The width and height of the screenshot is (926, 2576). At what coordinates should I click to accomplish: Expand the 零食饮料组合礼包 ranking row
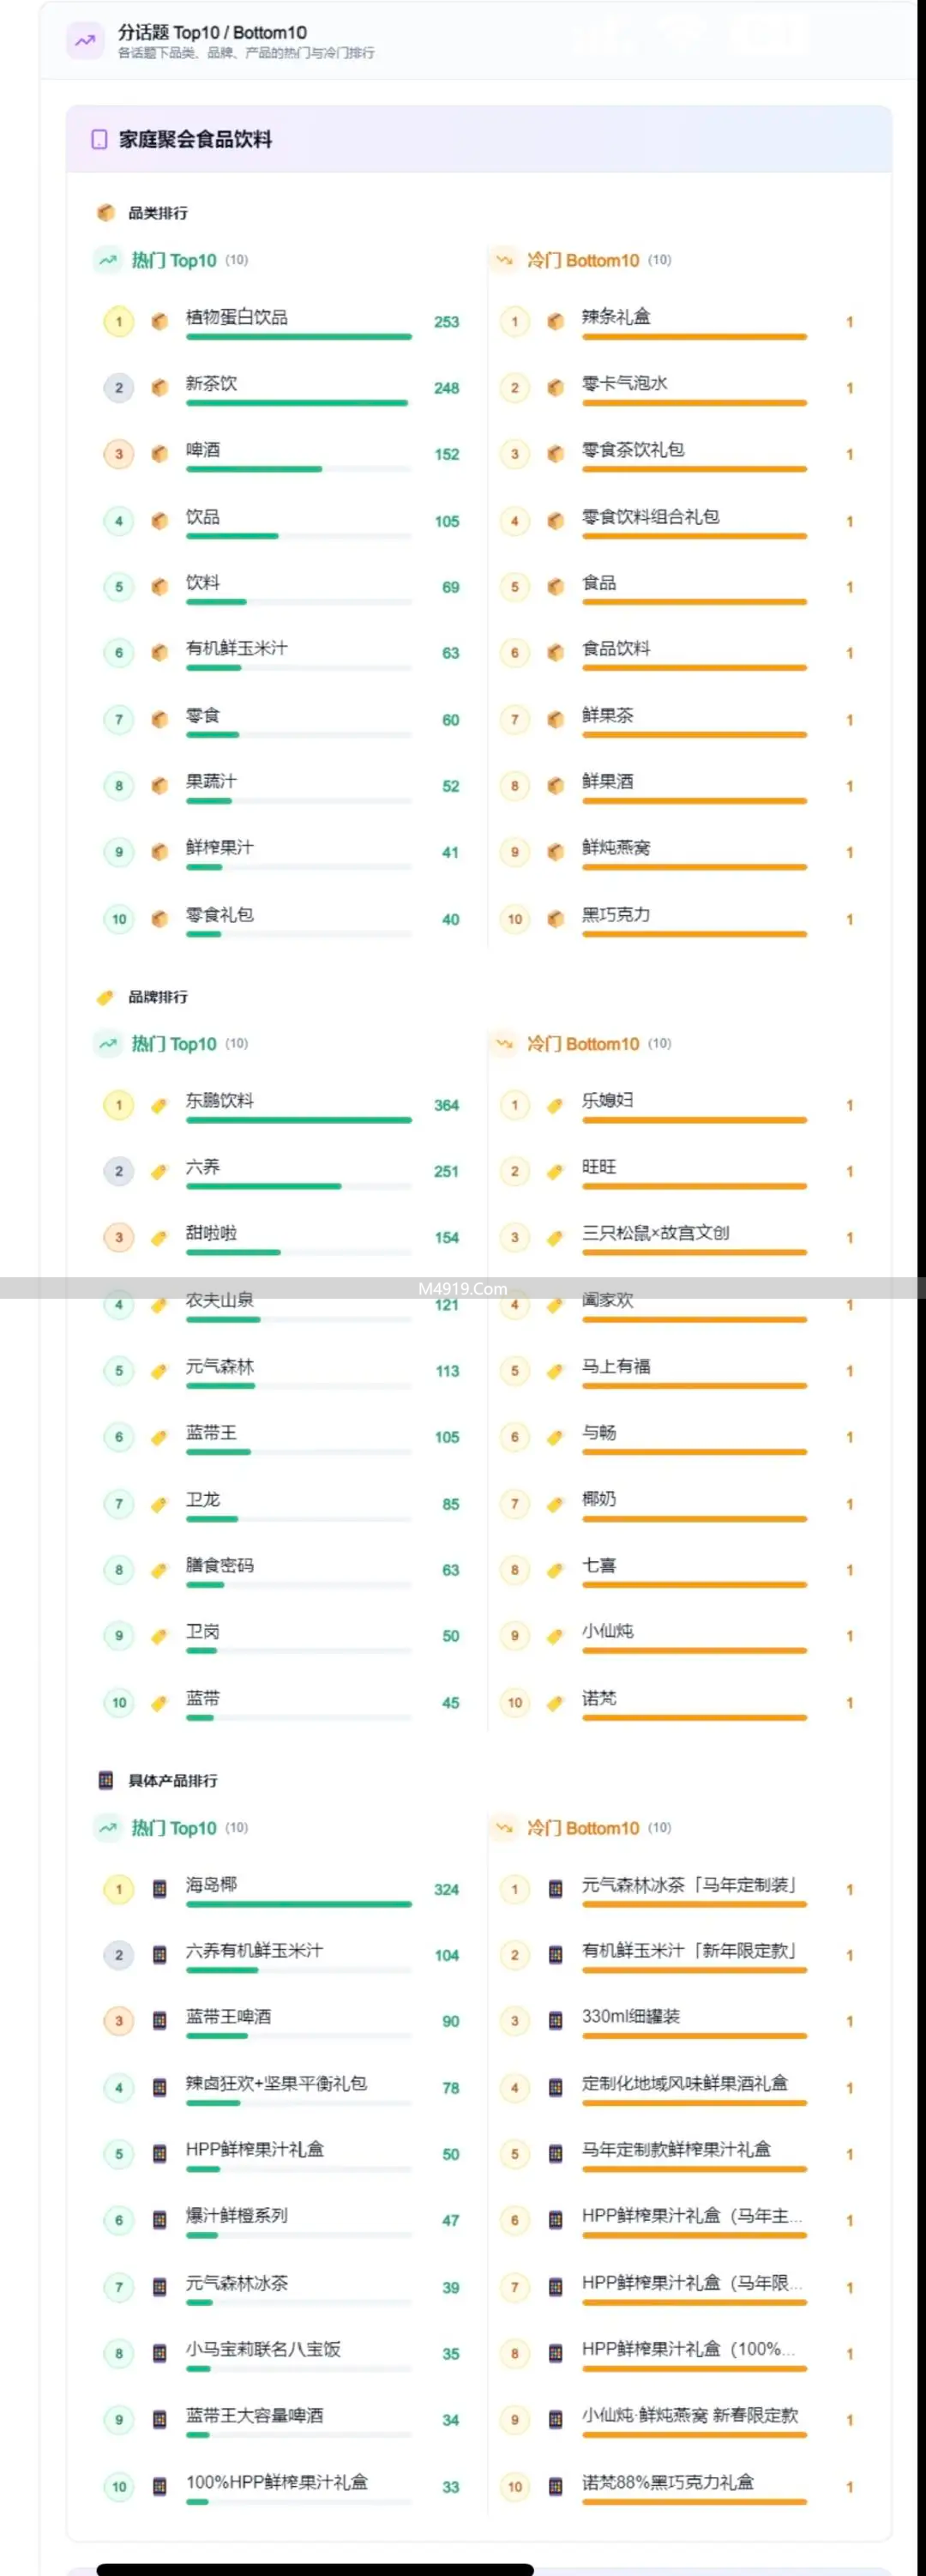coord(650,517)
